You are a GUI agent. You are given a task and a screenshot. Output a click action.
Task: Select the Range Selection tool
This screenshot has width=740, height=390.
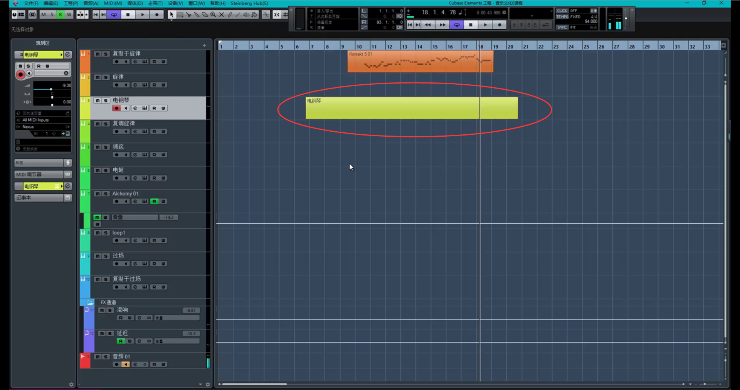180,15
